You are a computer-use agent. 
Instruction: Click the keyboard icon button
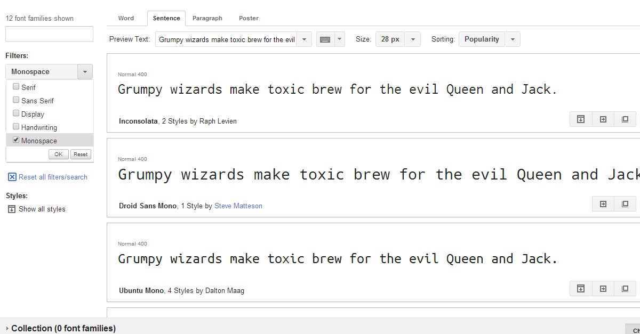(325, 39)
